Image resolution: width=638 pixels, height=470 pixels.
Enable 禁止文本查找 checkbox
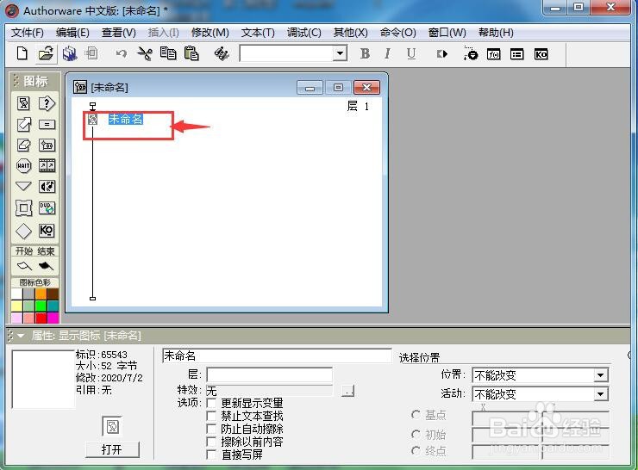(x=211, y=416)
